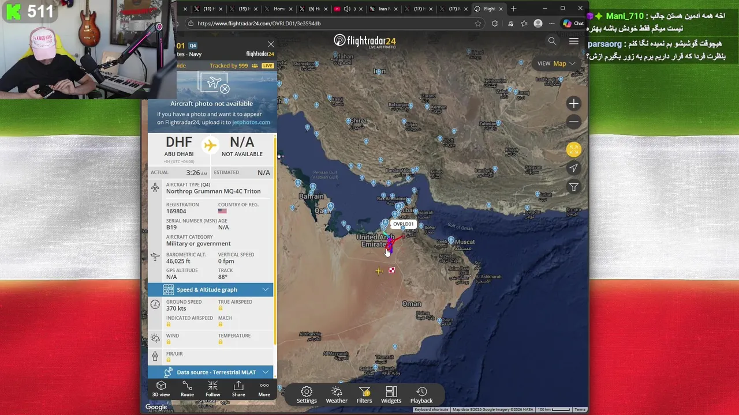The height and width of the screenshot is (415, 739).
Task: Open the More options menu
Action: tap(264, 389)
